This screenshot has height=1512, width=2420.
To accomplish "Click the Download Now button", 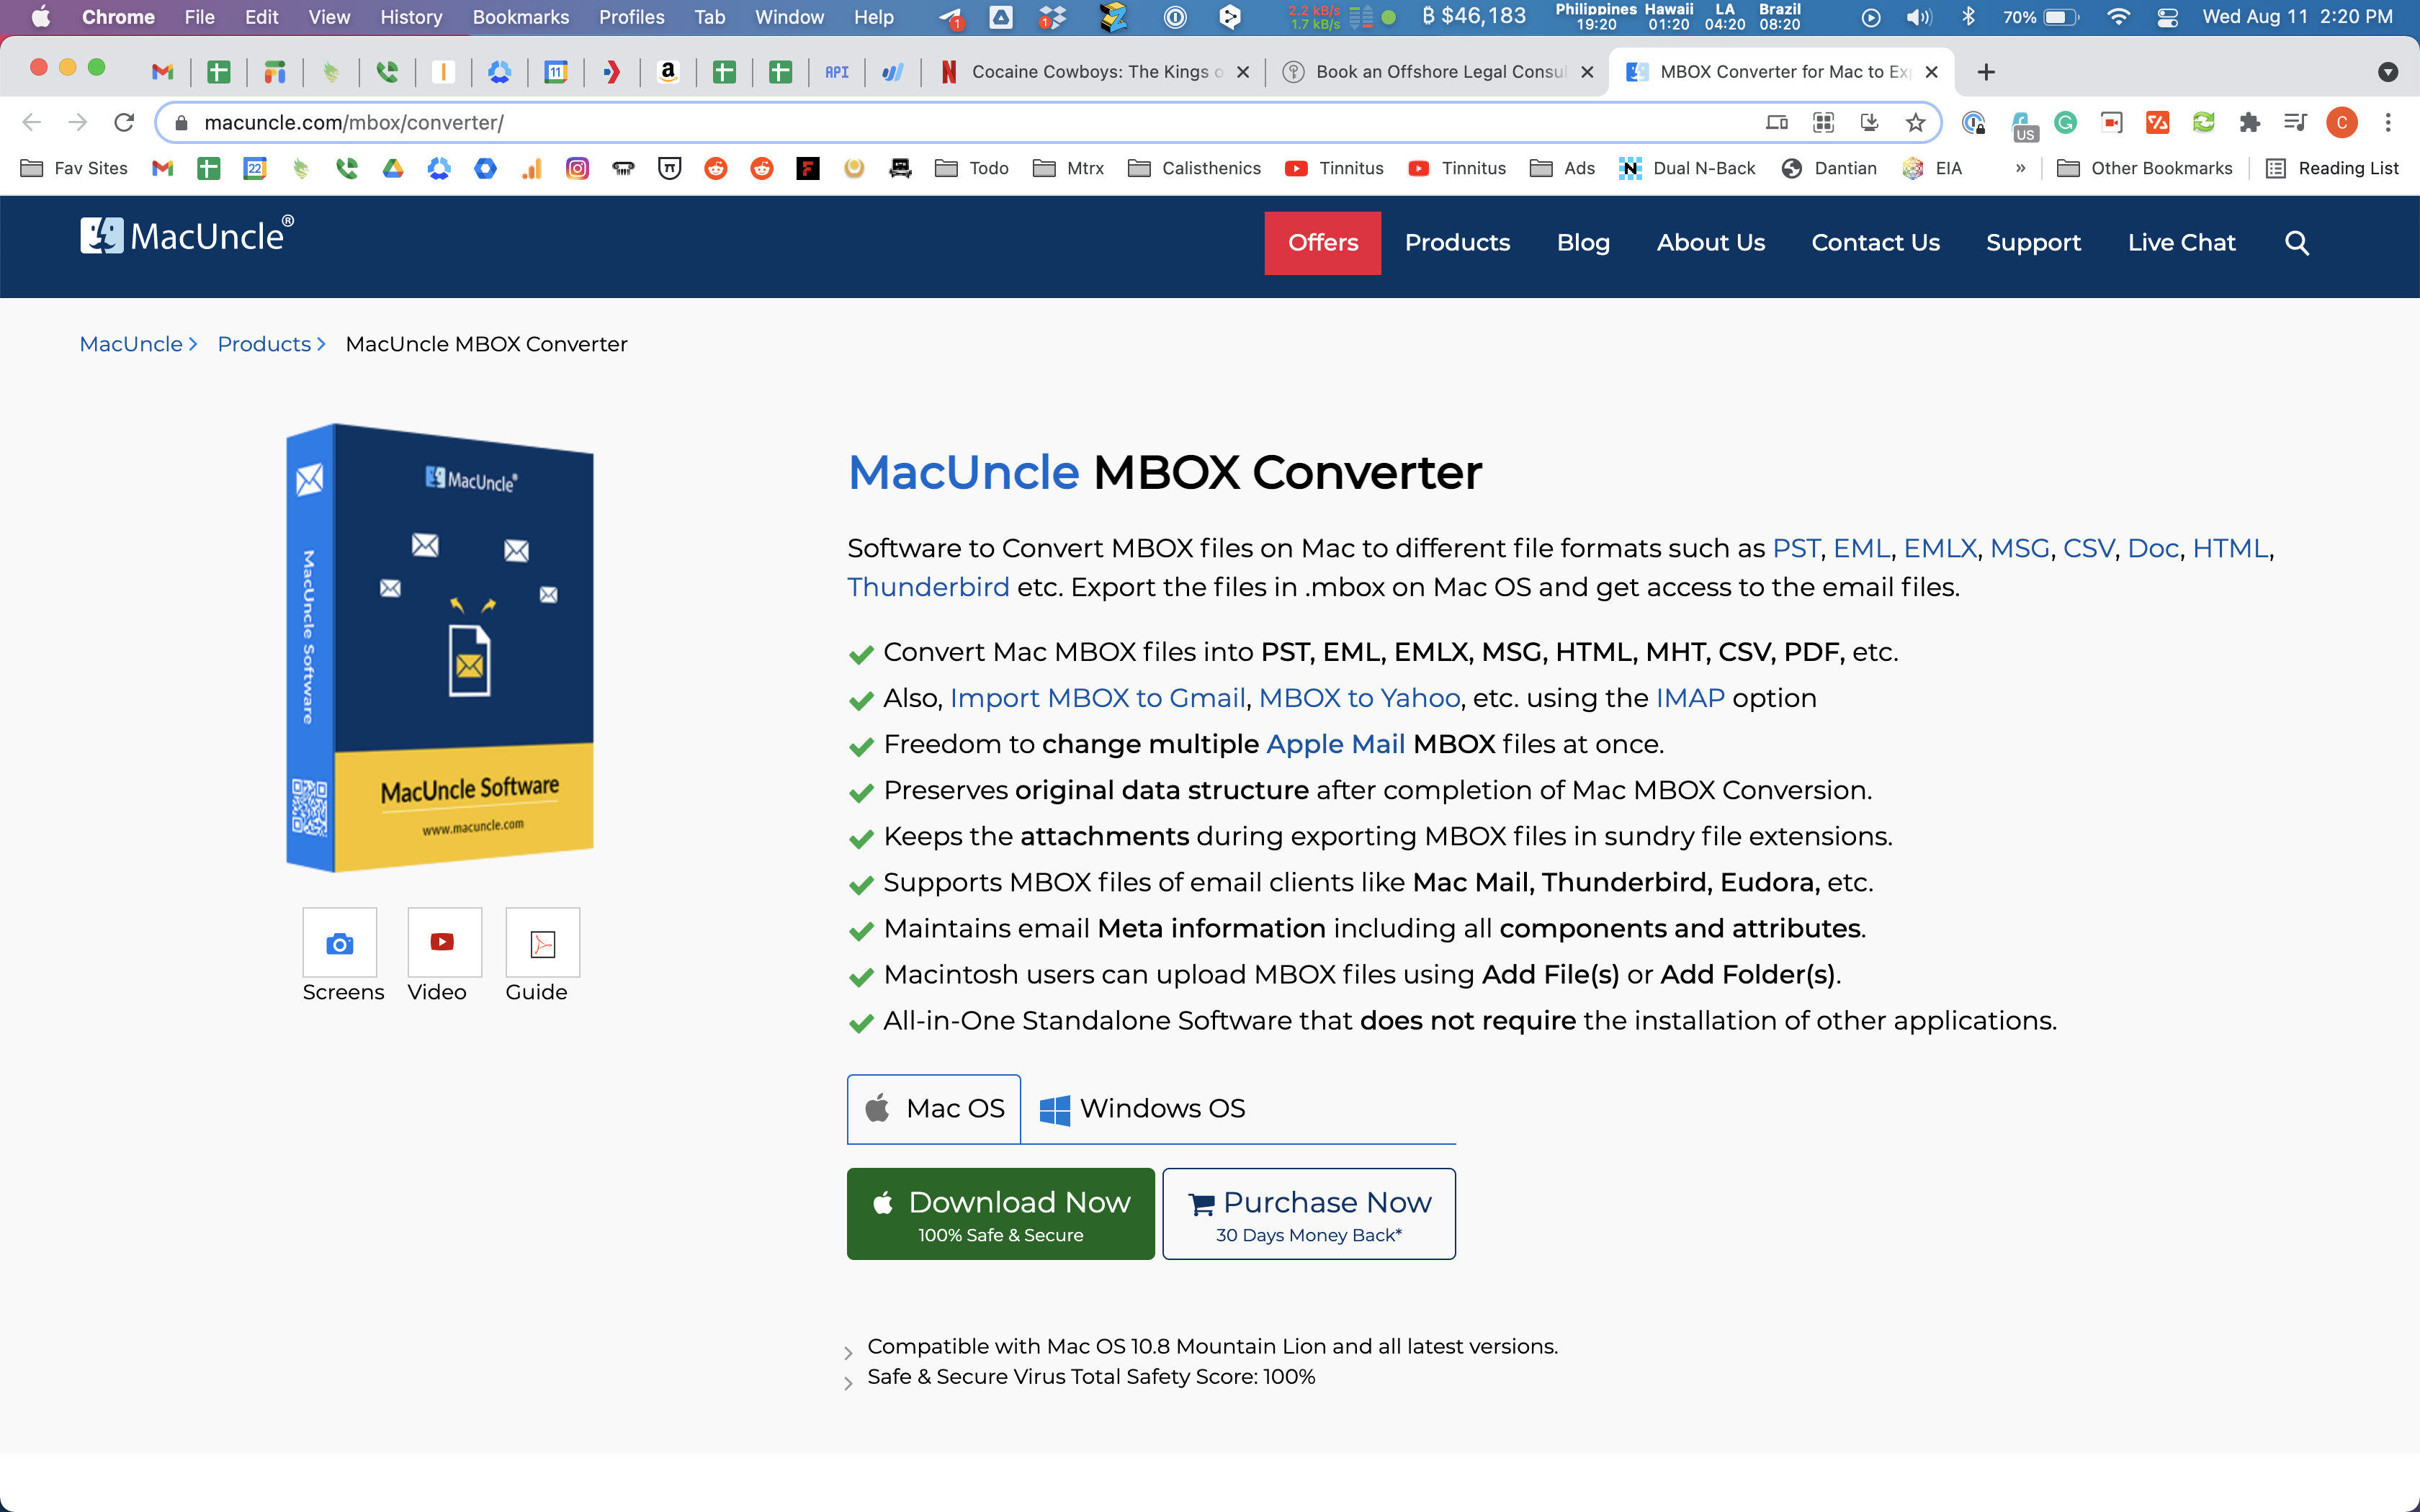I will point(1000,1214).
